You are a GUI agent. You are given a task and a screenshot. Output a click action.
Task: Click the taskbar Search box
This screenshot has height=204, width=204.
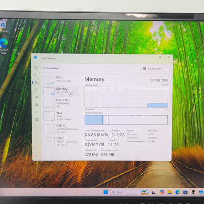pos(125,192)
